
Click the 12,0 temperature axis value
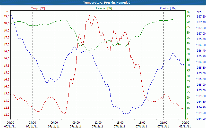7,115
